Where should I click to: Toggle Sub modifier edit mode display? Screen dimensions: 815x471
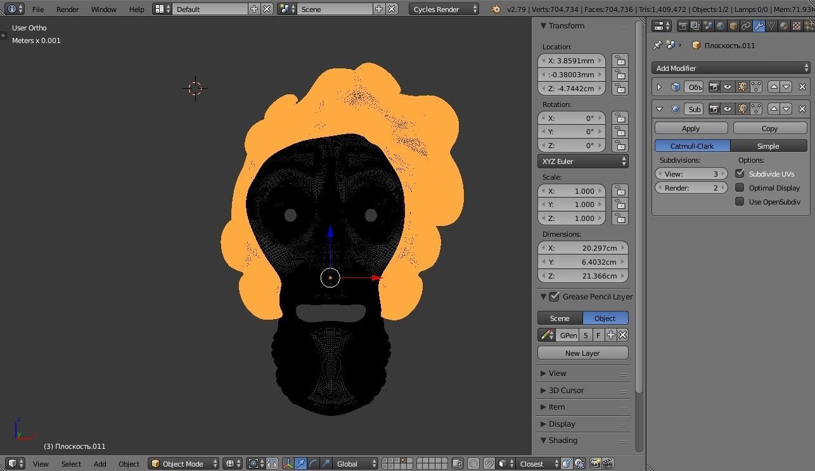(742, 109)
